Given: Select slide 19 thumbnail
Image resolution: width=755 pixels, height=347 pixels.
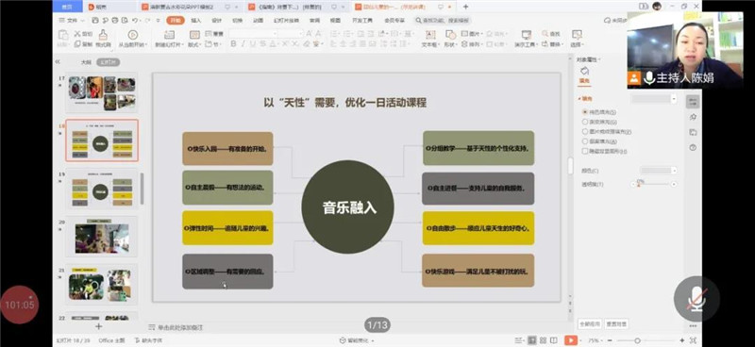Looking at the screenshot, I should point(102,189).
